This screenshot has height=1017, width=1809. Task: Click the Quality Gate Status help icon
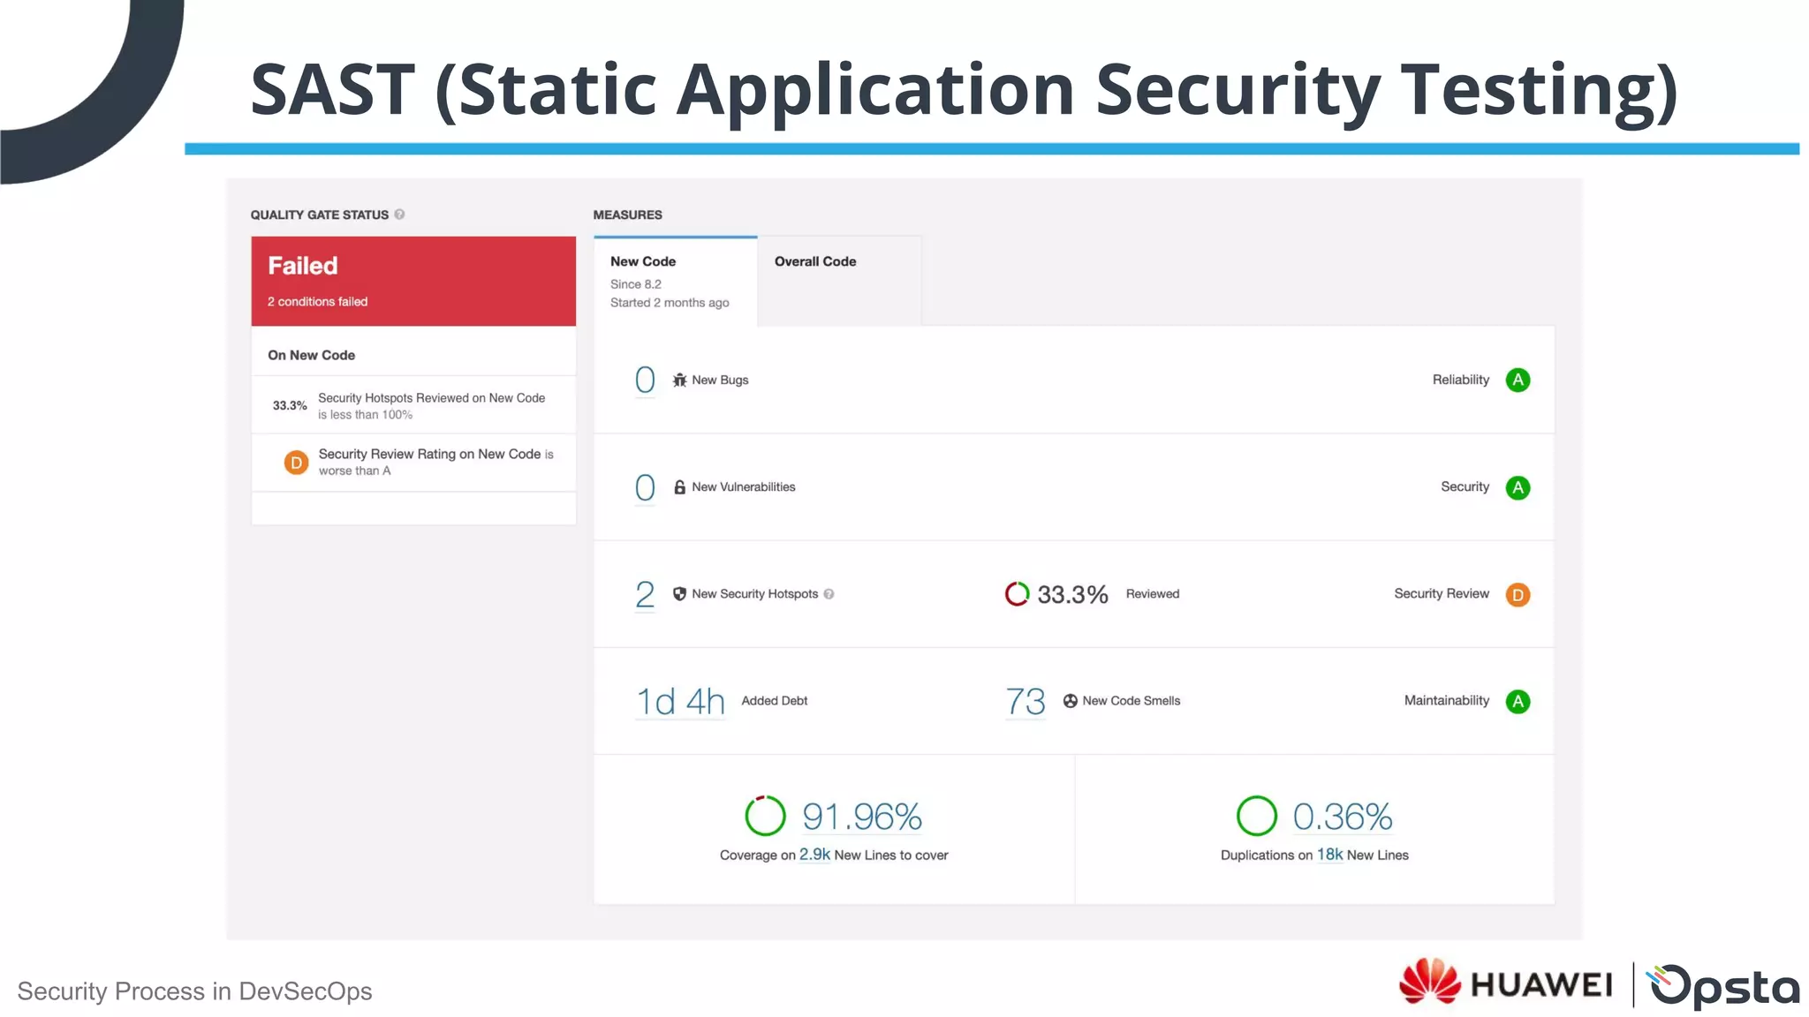(x=399, y=215)
